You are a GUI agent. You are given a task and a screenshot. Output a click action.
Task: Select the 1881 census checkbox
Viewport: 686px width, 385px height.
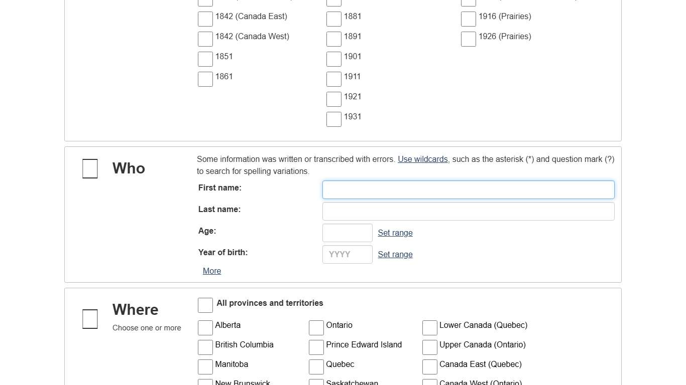pyautogui.click(x=333, y=19)
